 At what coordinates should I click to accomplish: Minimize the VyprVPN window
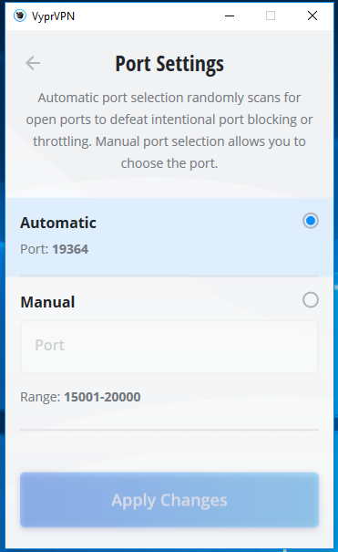click(230, 16)
